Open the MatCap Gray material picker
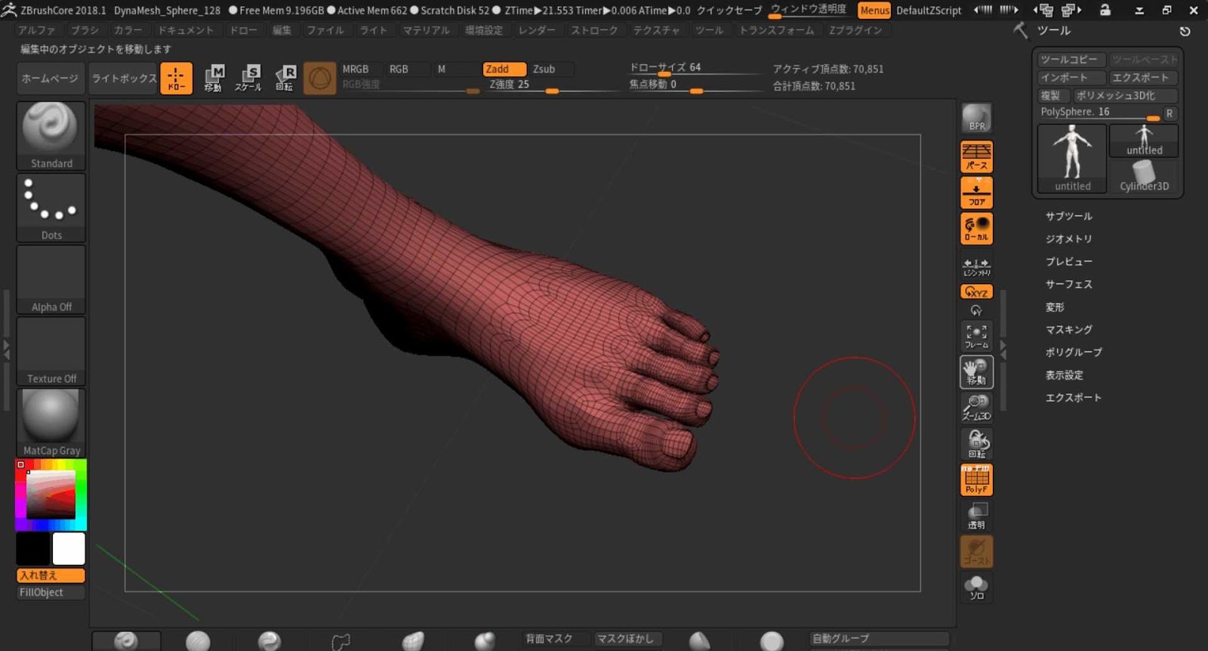 pyautogui.click(x=51, y=423)
